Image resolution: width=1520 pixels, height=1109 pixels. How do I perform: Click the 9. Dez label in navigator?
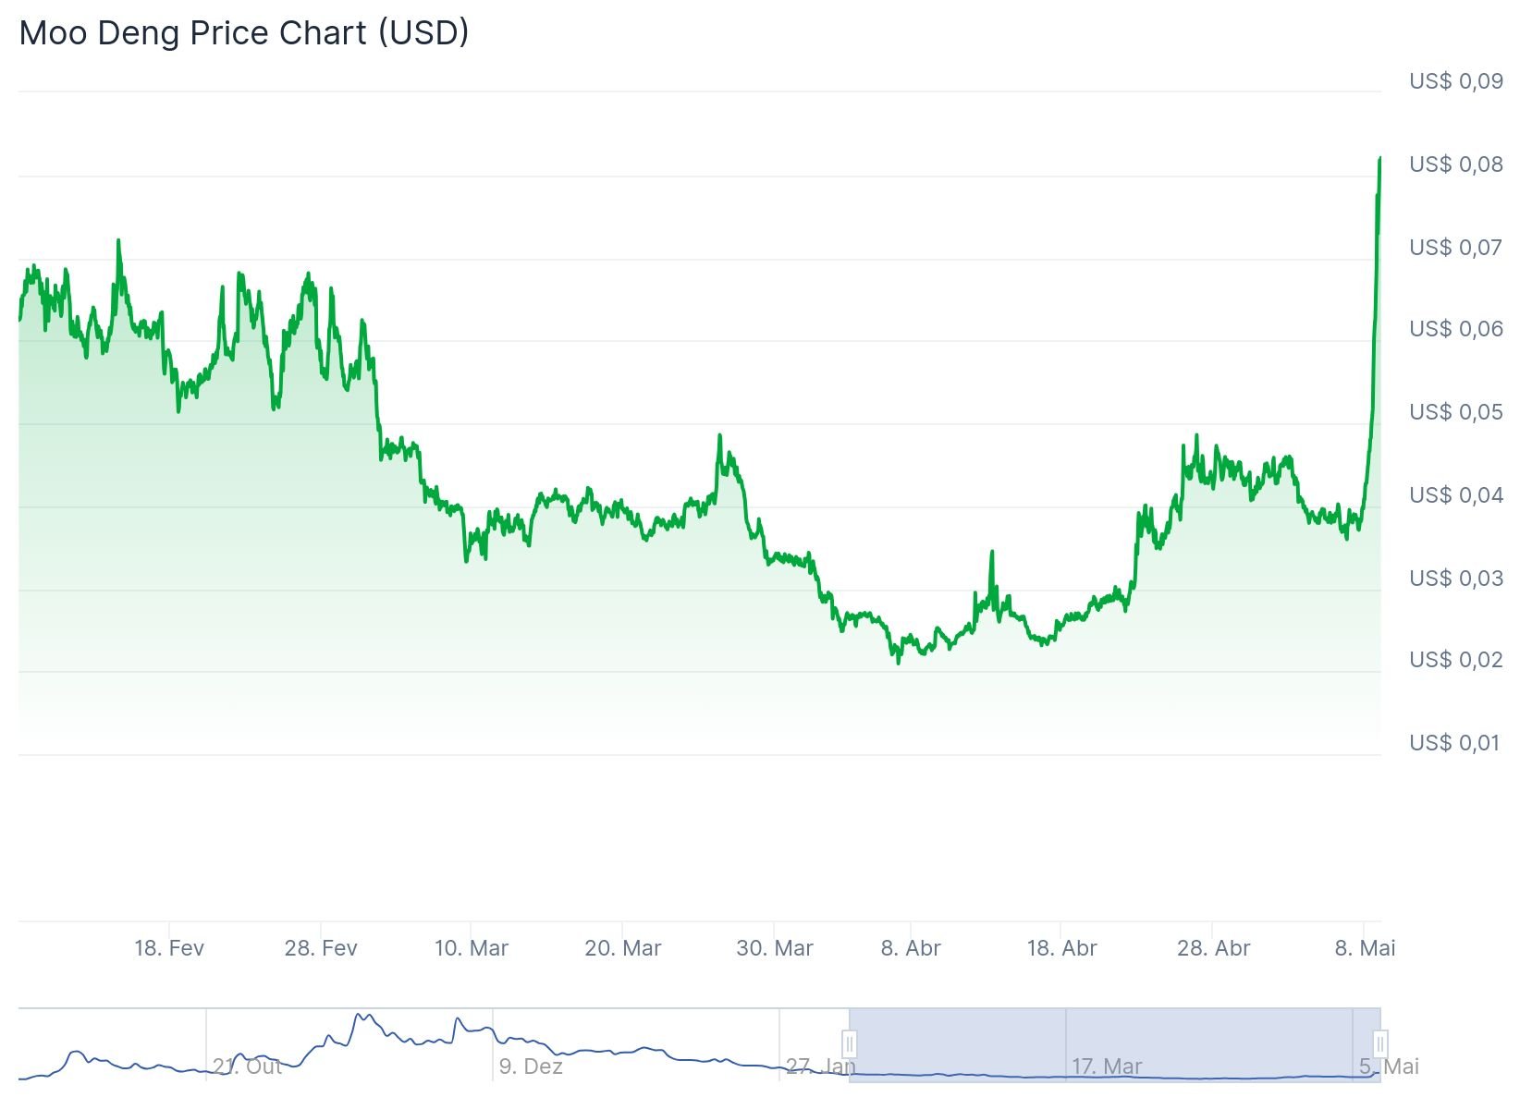(x=531, y=1066)
